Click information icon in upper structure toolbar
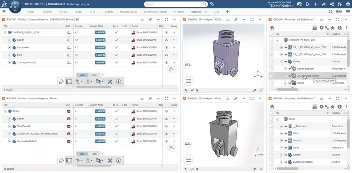This screenshot has height=173, width=352. click(x=118, y=82)
